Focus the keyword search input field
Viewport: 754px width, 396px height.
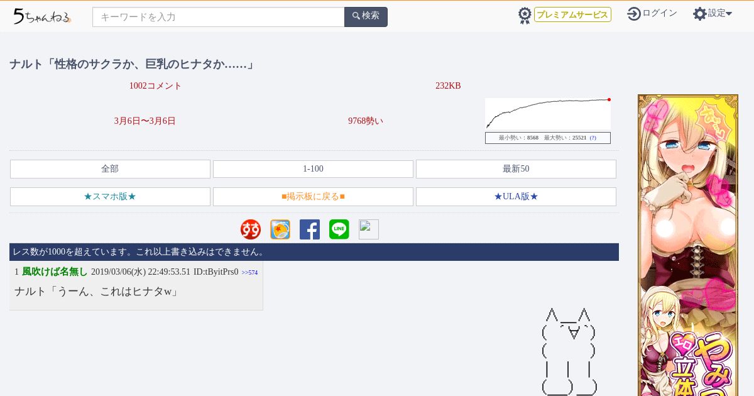click(219, 17)
